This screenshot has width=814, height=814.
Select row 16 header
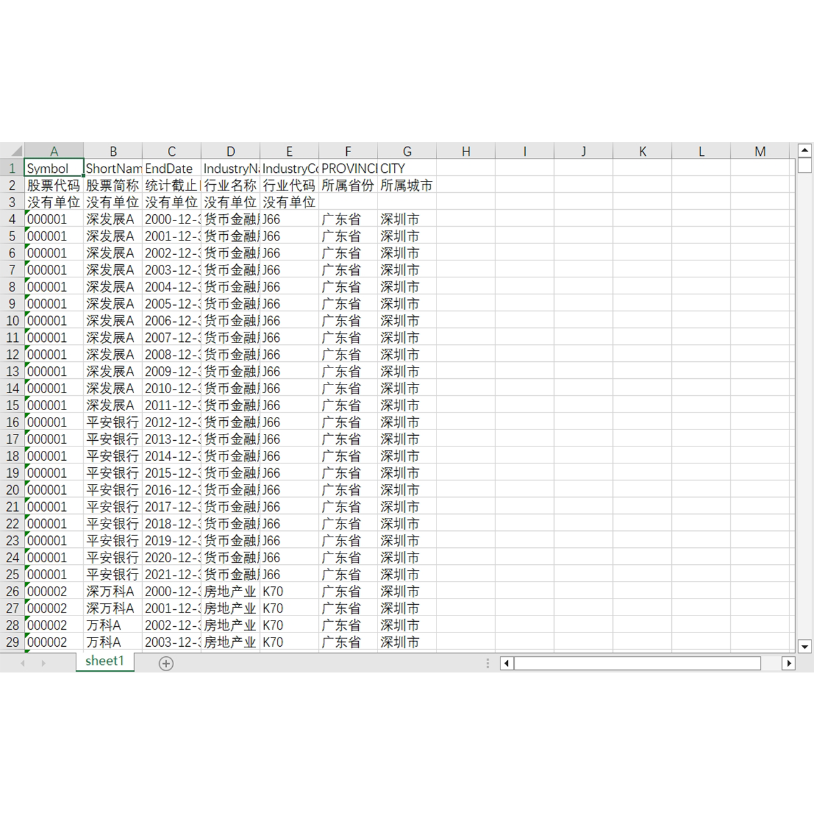point(12,422)
